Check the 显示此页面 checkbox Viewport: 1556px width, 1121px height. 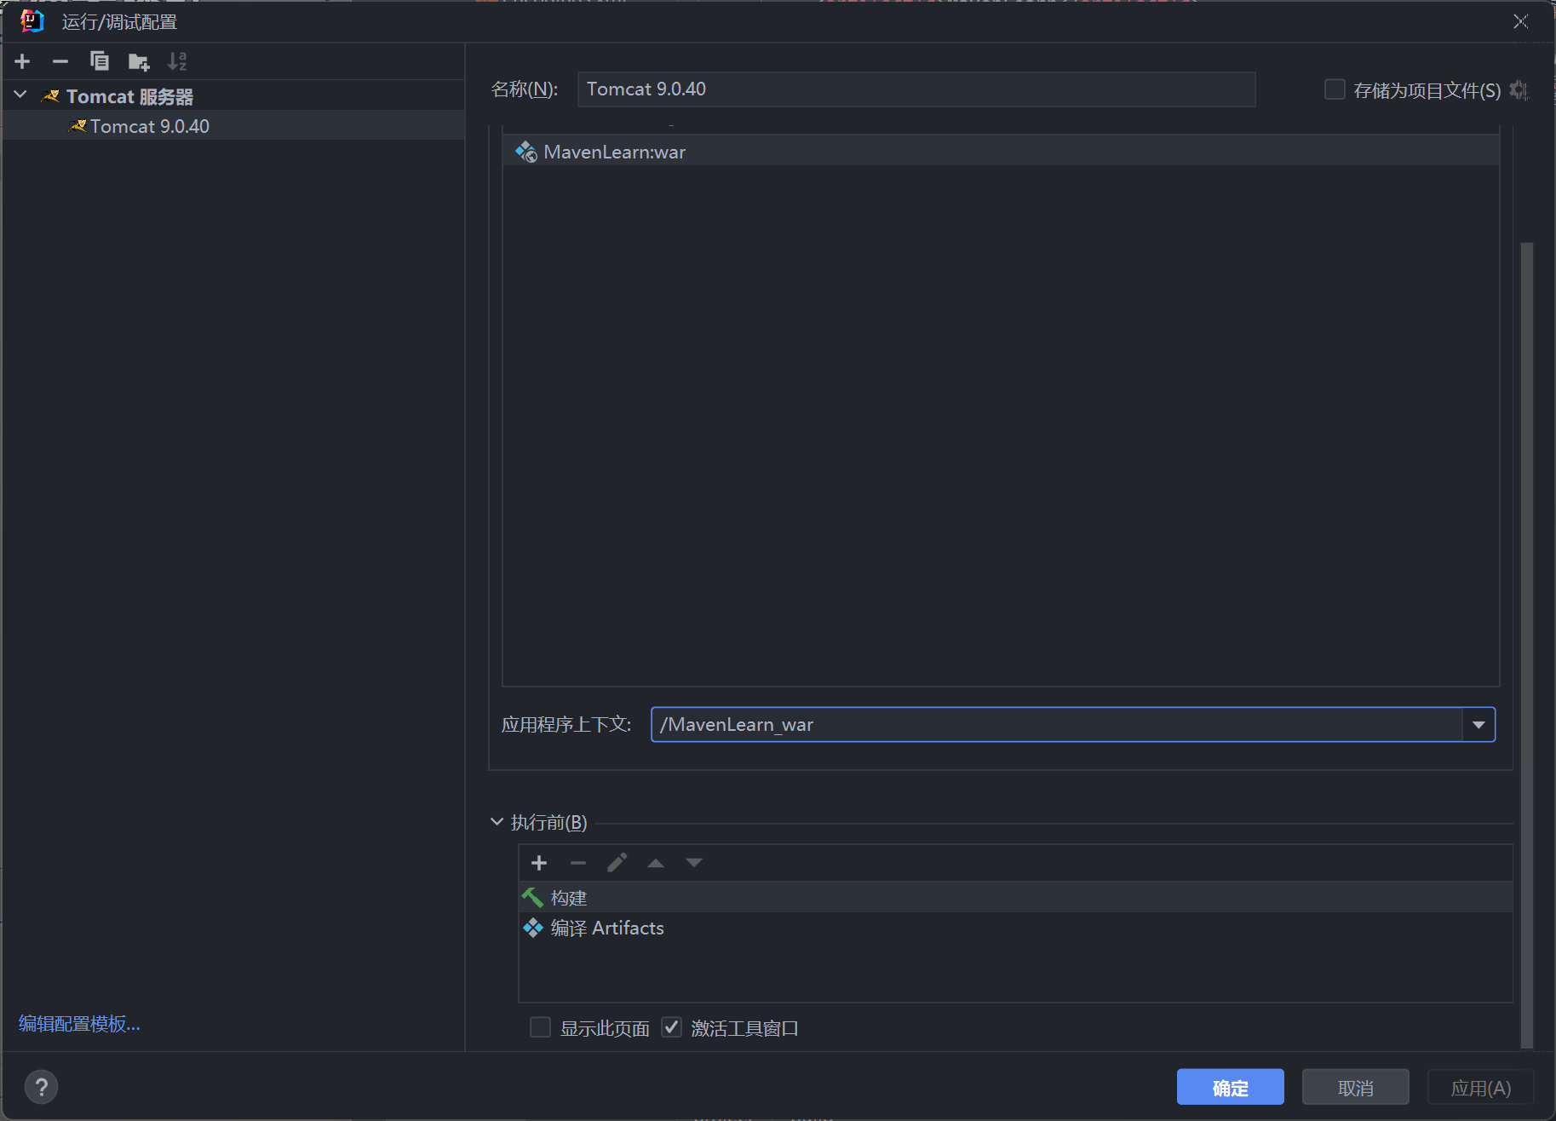tap(540, 1027)
